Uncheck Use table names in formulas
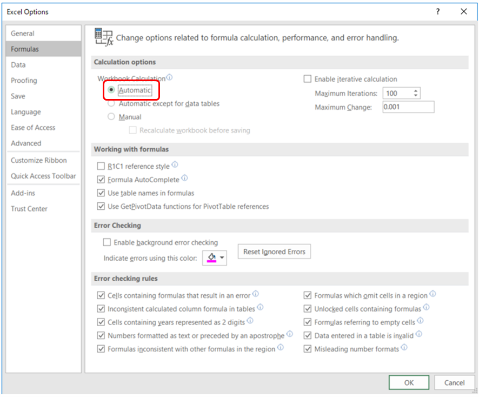The width and height of the screenshot is (479, 397). [x=101, y=193]
